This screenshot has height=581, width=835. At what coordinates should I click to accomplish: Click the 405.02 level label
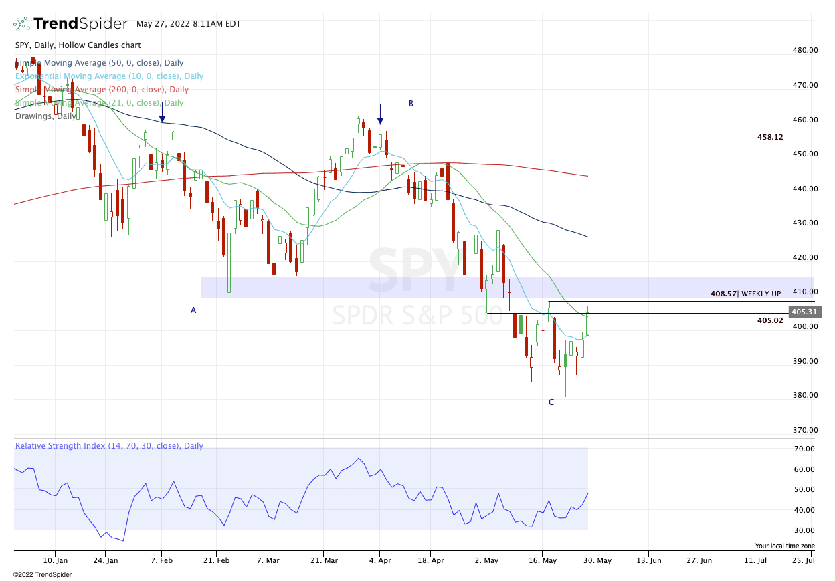[770, 320]
